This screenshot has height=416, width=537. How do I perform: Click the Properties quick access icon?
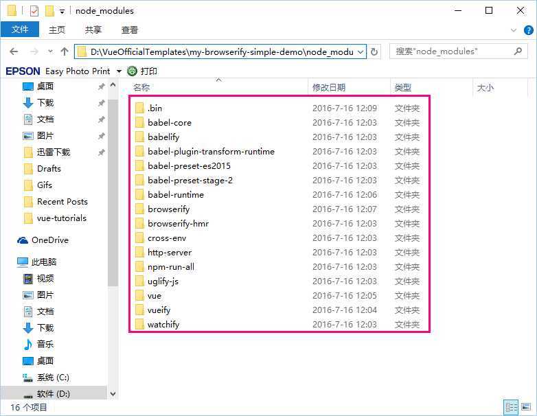pyautogui.click(x=34, y=11)
